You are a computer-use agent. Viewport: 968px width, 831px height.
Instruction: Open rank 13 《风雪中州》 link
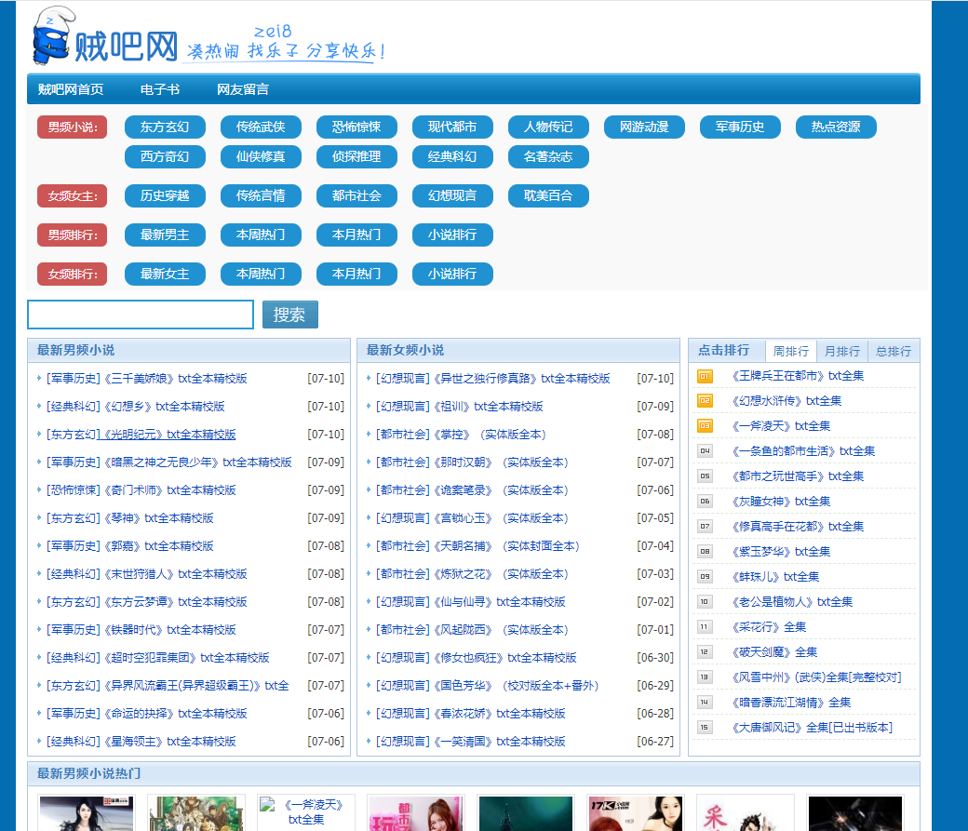pyautogui.click(x=816, y=677)
